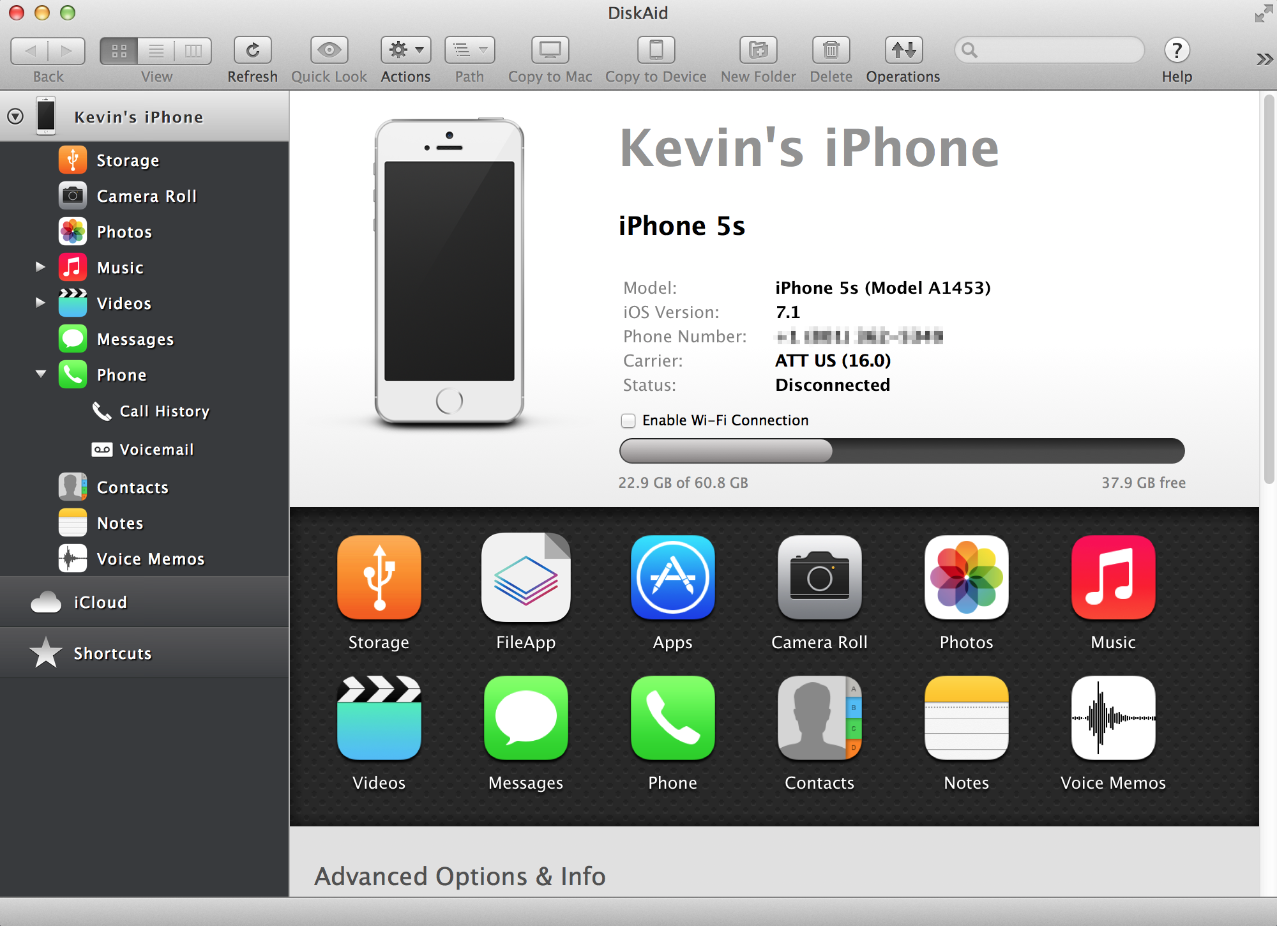Image resolution: width=1277 pixels, height=926 pixels.
Task: Select Storage in the sidebar
Action: click(144, 160)
